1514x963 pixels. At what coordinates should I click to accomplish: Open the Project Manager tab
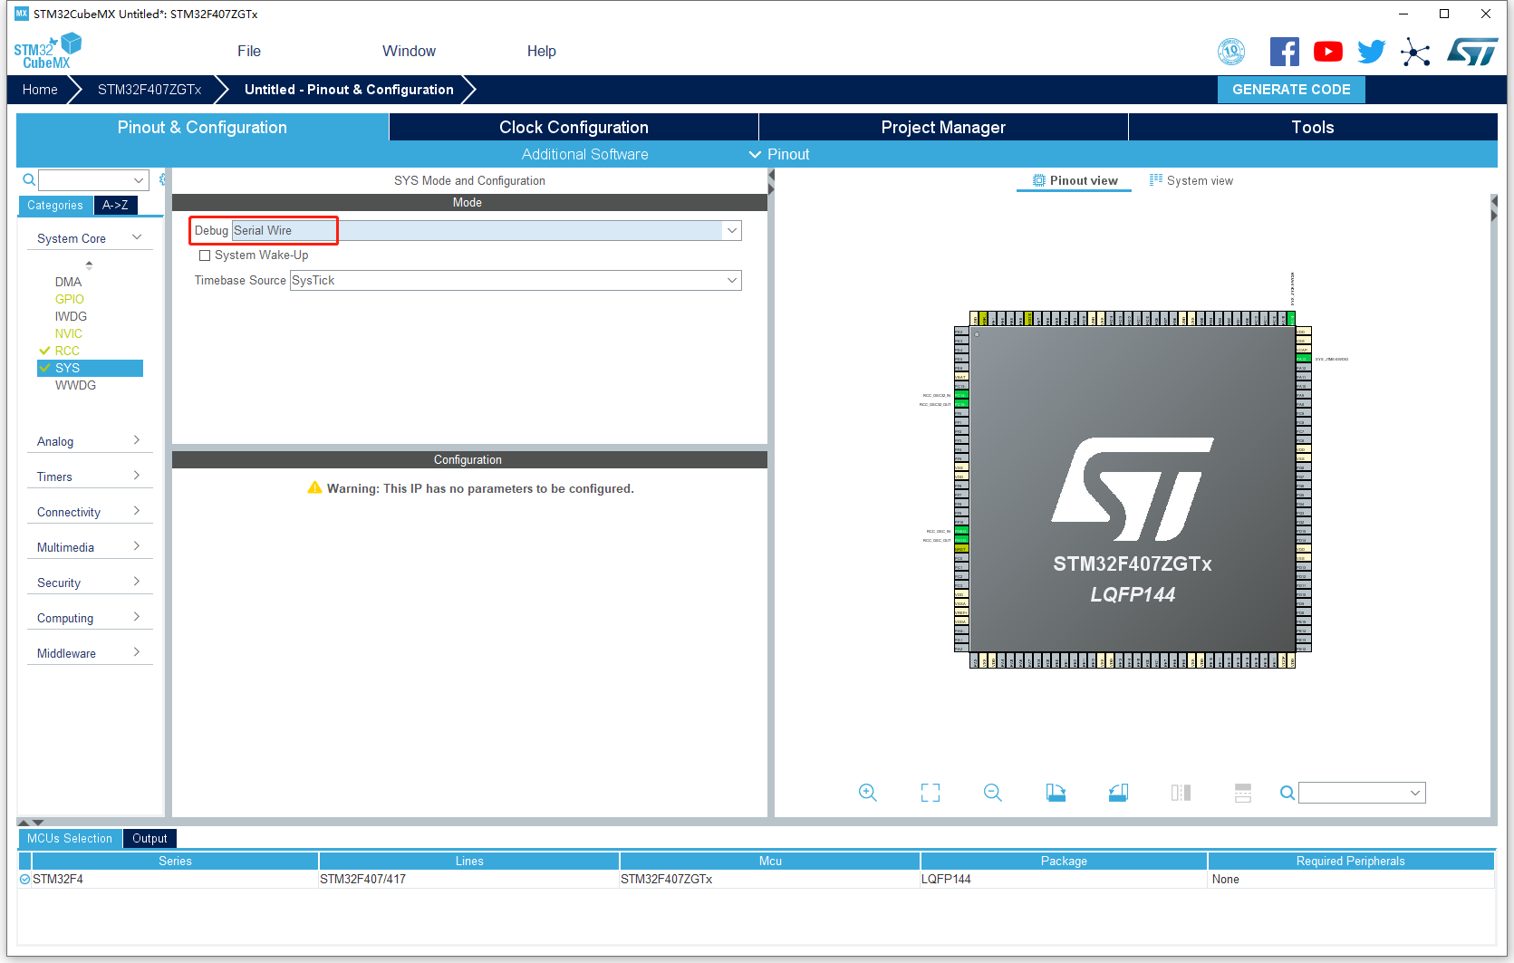943,127
